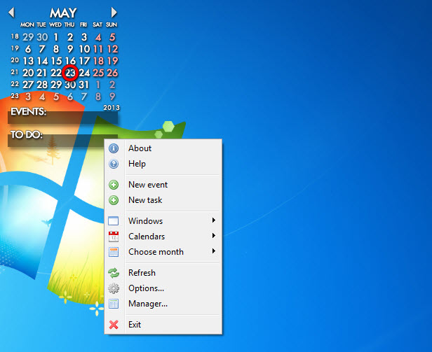Select date 21 in the calendar

[x=41, y=73]
